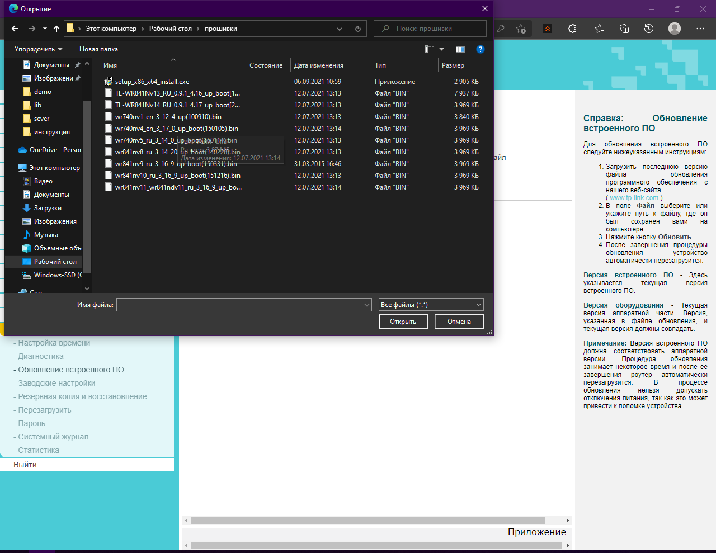This screenshot has width=716, height=553.
Task: Open Заводские настройки menu item
Action: click(56, 383)
